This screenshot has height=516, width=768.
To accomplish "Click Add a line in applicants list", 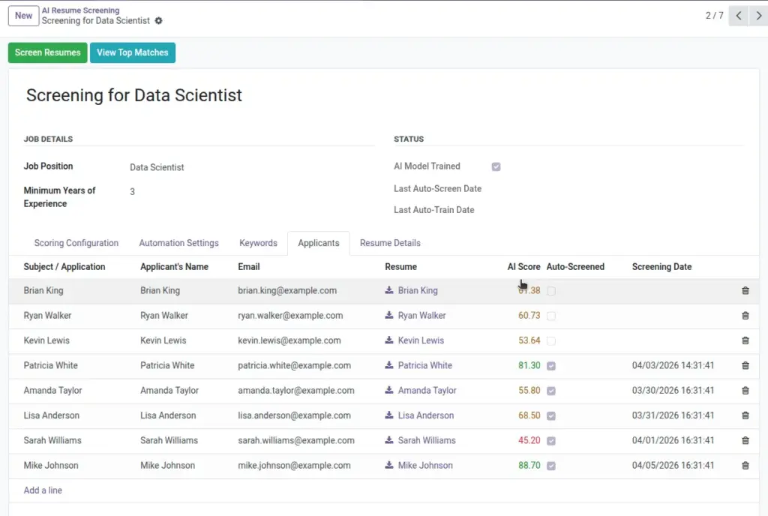I will (x=43, y=490).
